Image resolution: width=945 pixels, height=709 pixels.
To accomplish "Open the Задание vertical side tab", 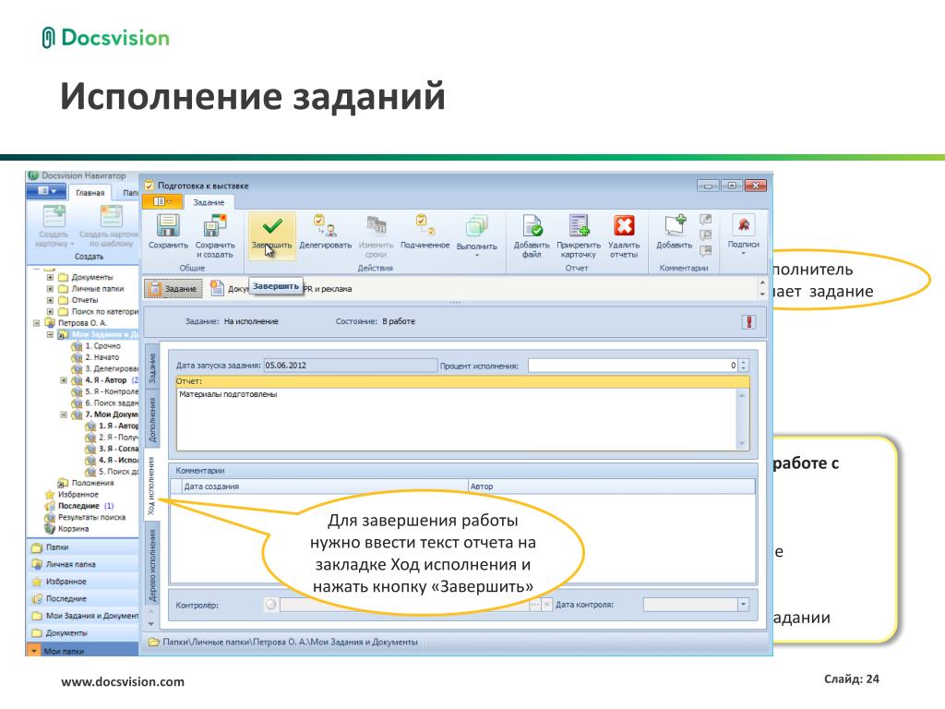I will pyautogui.click(x=152, y=367).
